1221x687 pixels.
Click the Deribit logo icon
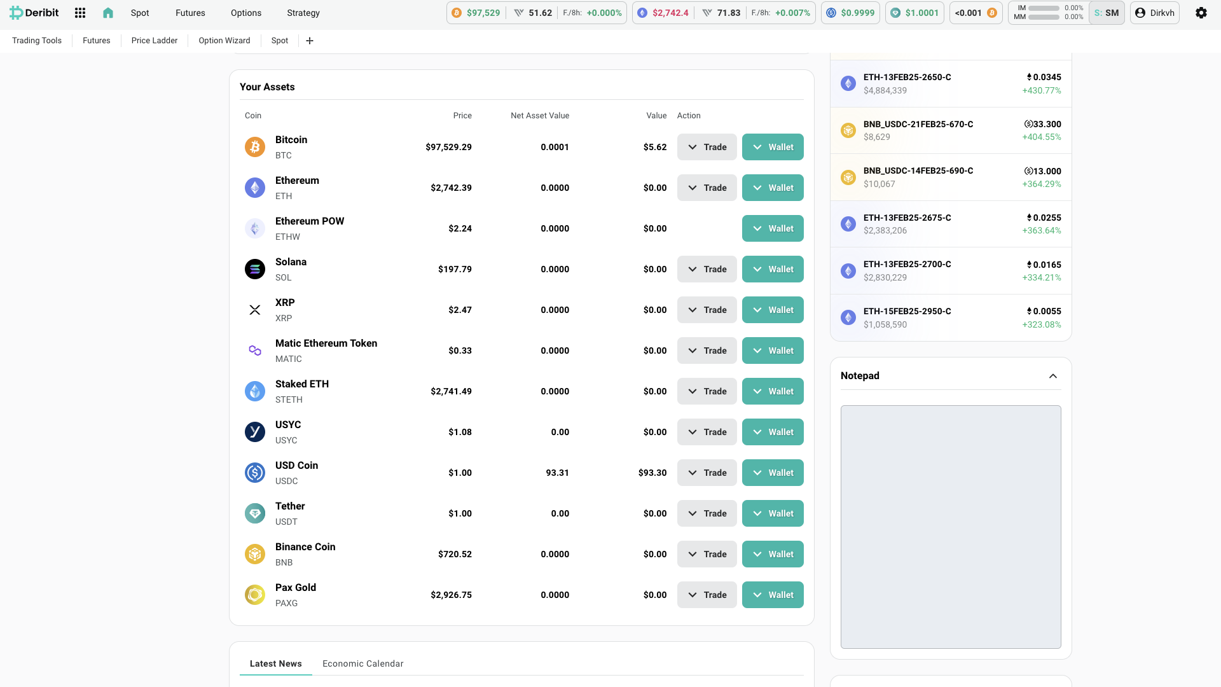coord(18,12)
